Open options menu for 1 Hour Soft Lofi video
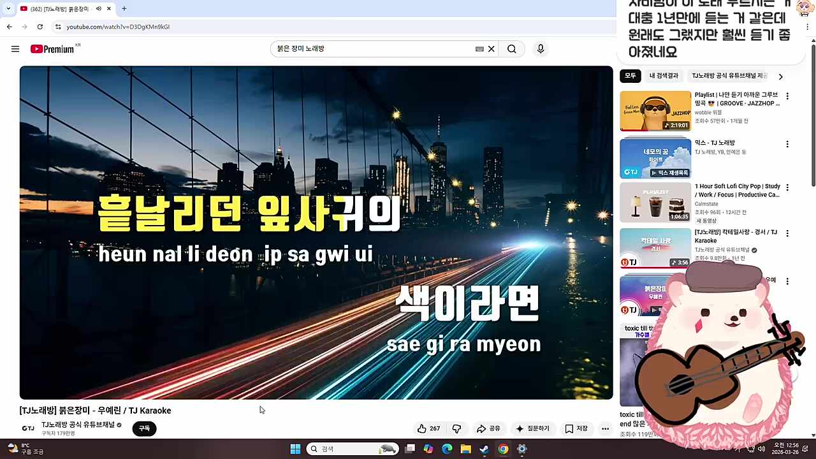This screenshot has width=816, height=459. point(787,187)
